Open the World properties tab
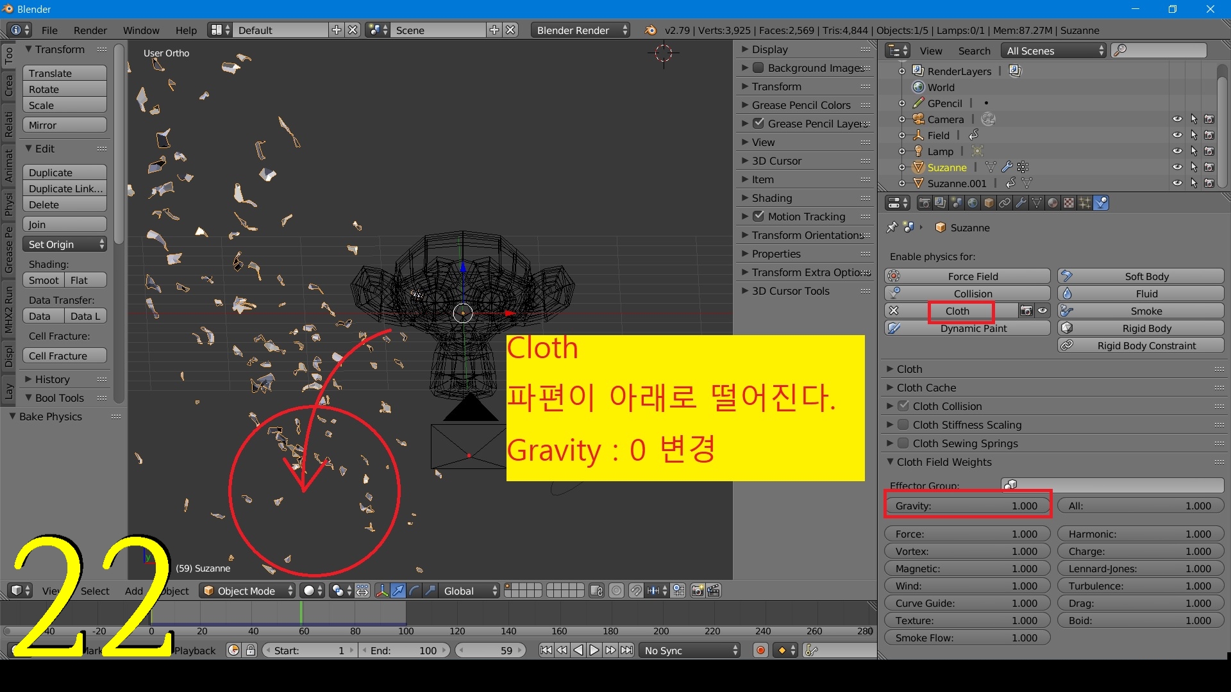Screen dimensions: 1231x692 973,203
